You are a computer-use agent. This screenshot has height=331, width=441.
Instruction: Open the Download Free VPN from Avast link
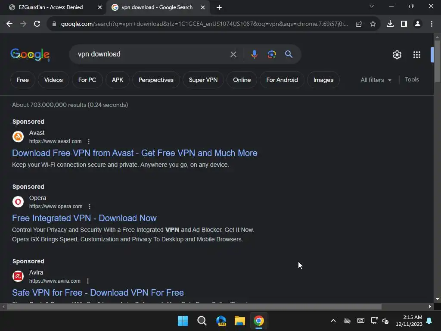pos(135,153)
